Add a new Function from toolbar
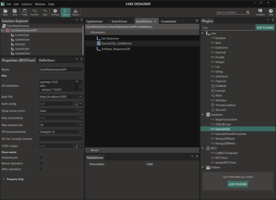 tap(34, 12)
